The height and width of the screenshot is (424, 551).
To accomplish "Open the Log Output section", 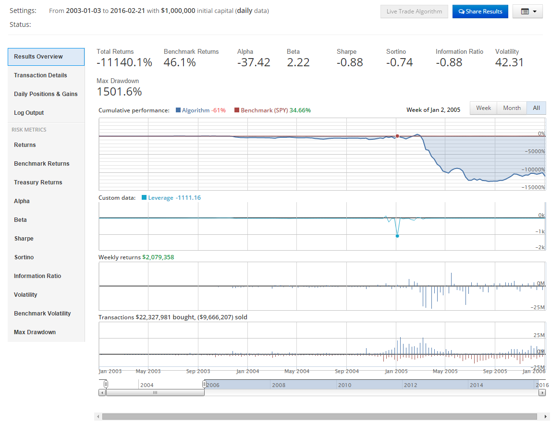I will pyautogui.click(x=29, y=113).
